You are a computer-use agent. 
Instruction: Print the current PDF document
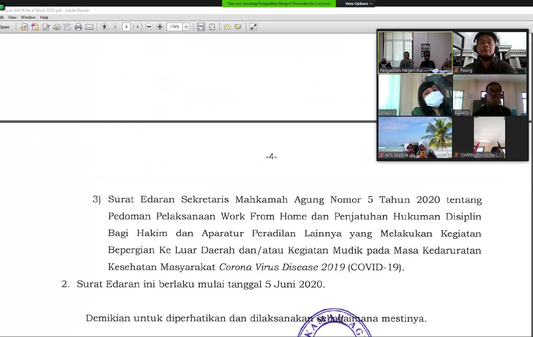(x=77, y=27)
